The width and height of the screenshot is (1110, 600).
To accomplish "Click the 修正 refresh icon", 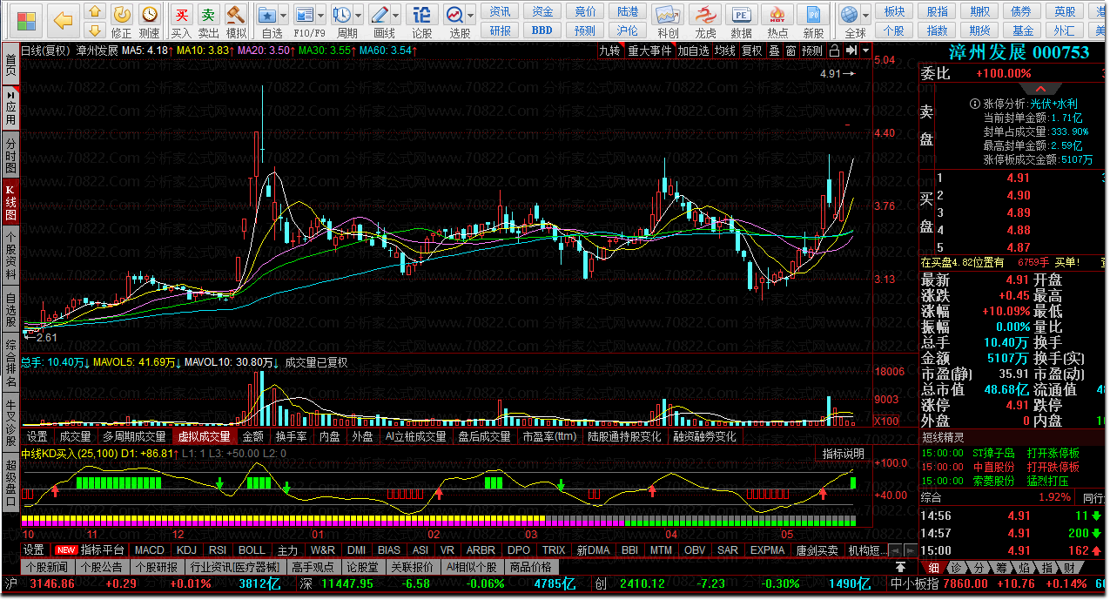I will (123, 15).
